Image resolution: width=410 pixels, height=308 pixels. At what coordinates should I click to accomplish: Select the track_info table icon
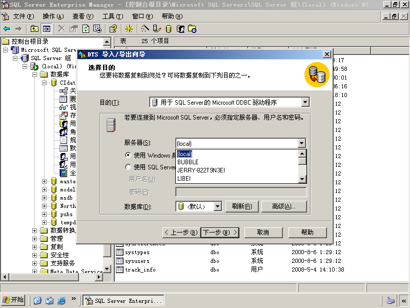(119, 269)
